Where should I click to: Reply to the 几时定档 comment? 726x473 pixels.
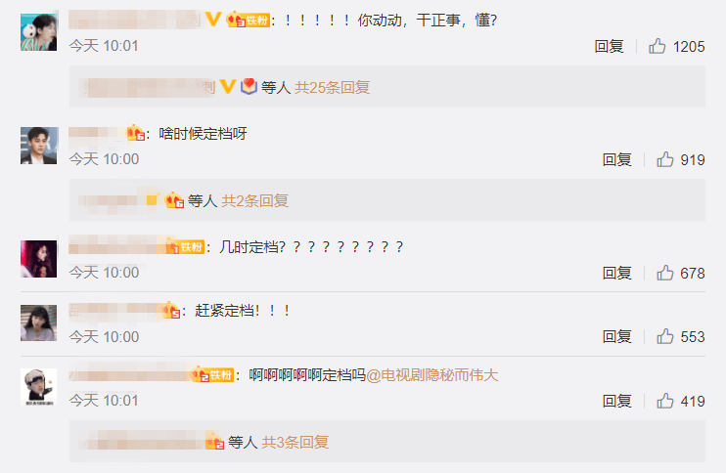pyautogui.click(x=616, y=273)
